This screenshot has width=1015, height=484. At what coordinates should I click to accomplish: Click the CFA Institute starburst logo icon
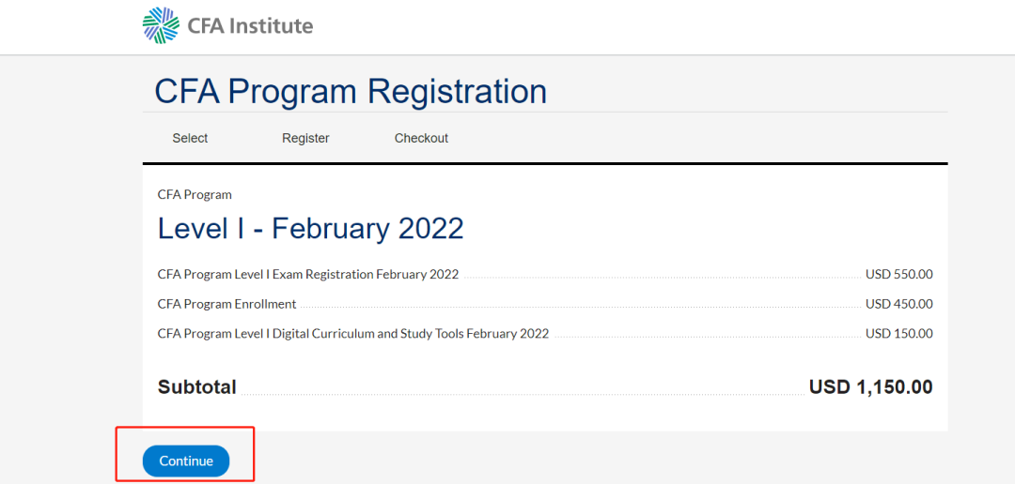[161, 25]
